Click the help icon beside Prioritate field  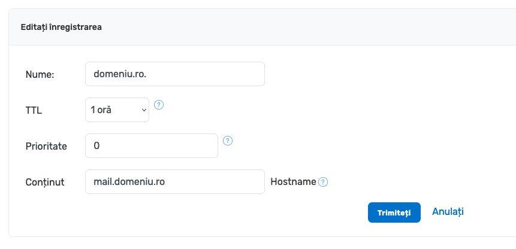coord(228,141)
